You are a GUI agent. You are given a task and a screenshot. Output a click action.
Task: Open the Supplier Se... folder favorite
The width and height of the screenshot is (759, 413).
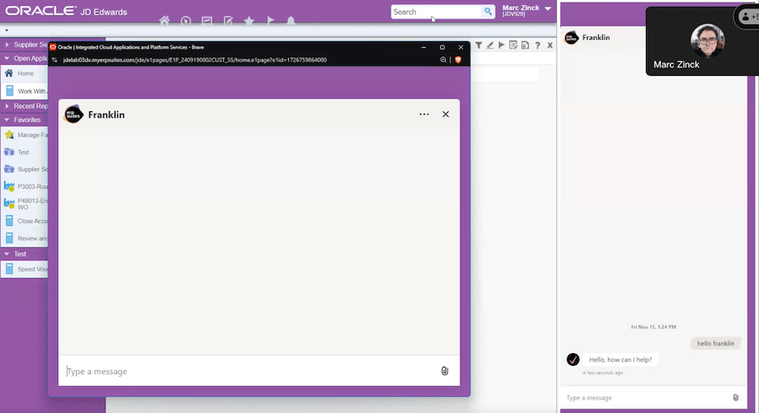point(25,169)
